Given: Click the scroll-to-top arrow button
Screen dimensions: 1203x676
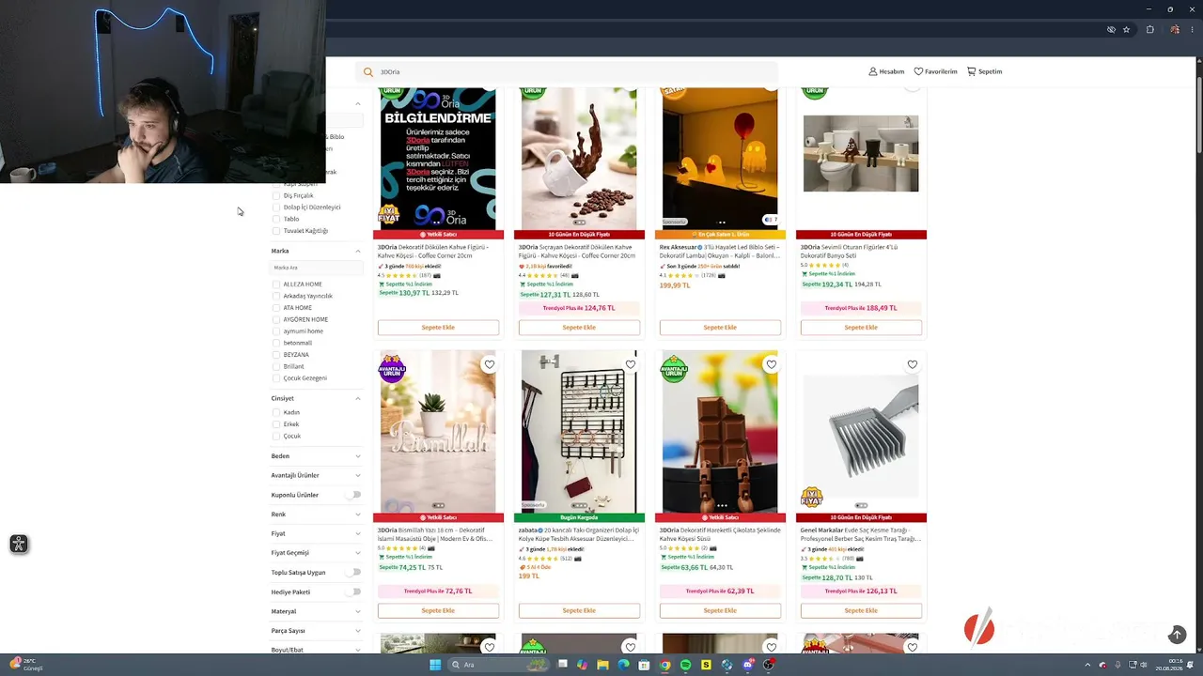Looking at the screenshot, I should 1177,635.
